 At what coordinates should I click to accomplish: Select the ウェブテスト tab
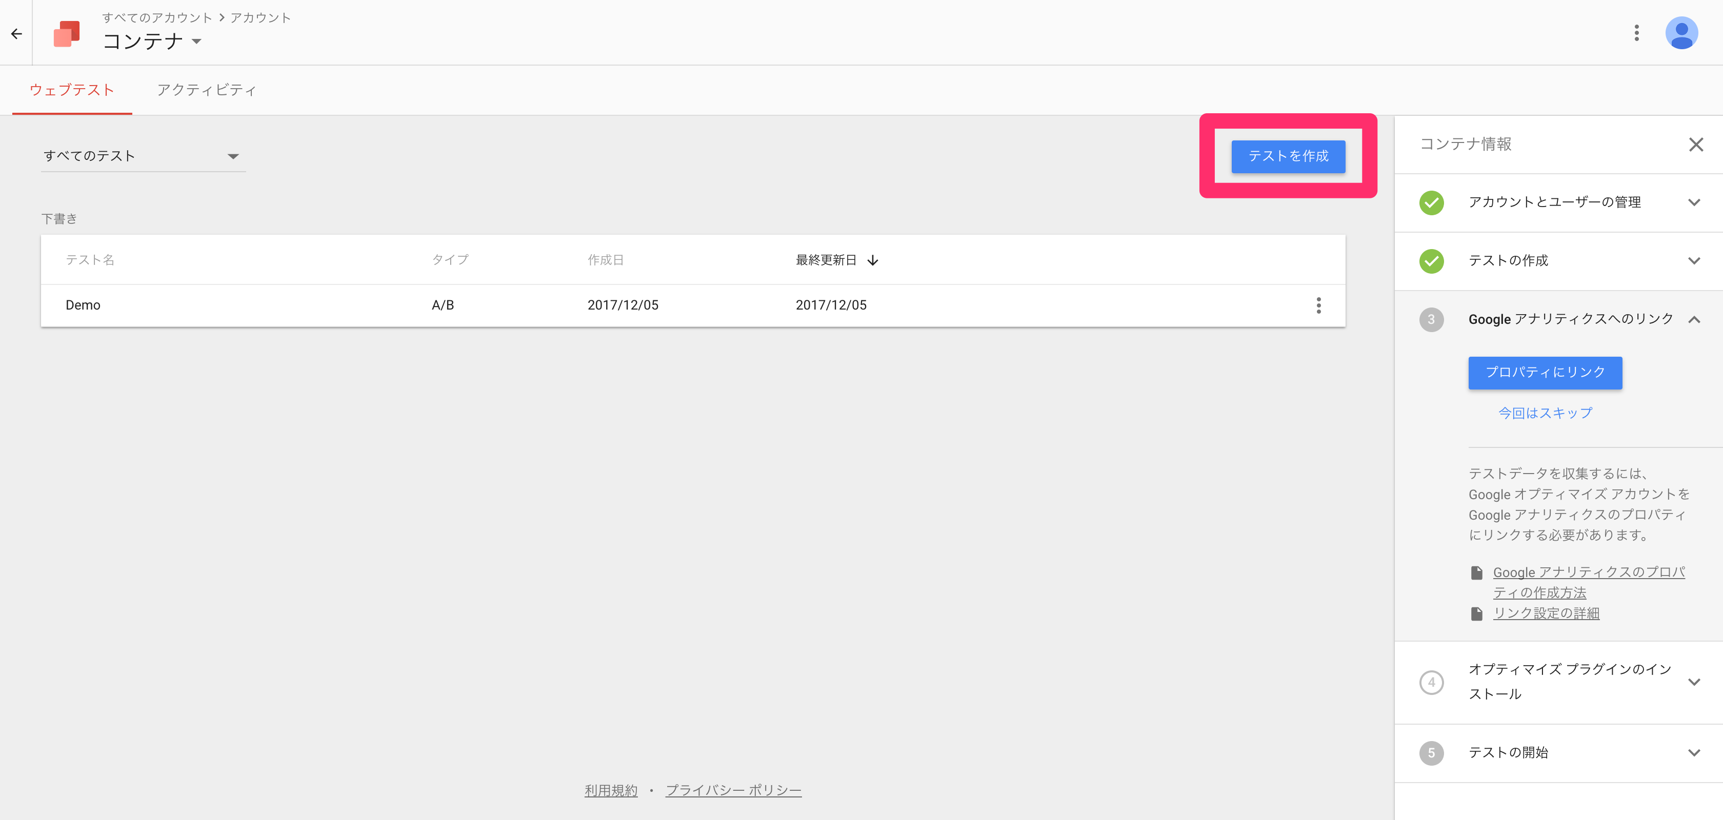pos(72,90)
